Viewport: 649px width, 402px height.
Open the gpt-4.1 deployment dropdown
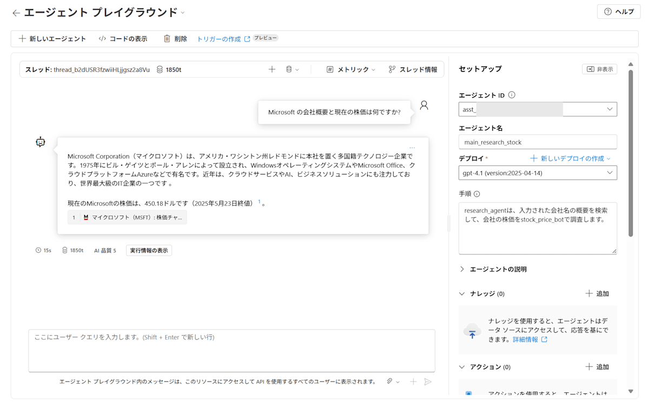pyautogui.click(x=538, y=173)
